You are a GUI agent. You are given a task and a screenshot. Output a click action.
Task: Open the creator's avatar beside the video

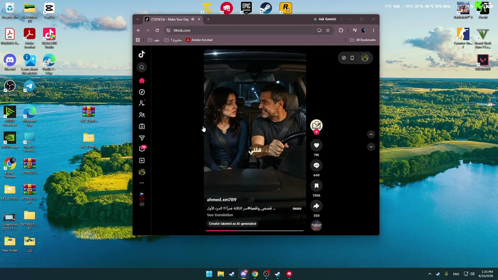pos(316,125)
